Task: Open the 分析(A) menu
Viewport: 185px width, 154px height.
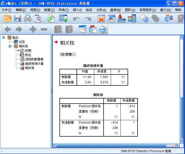Action: tap(101, 10)
